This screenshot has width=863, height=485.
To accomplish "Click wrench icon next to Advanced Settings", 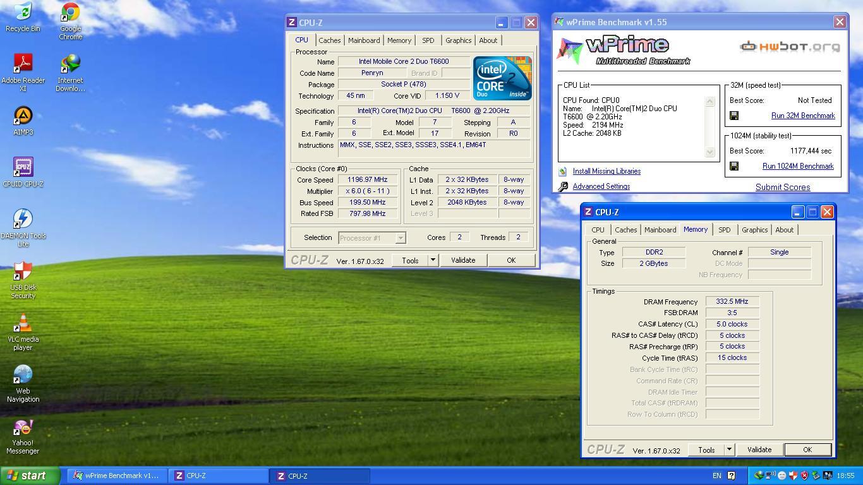I will pyautogui.click(x=562, y=186).
